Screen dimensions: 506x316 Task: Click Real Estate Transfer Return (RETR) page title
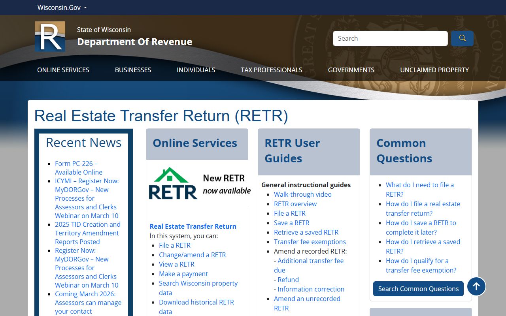[x=161, y=116]
